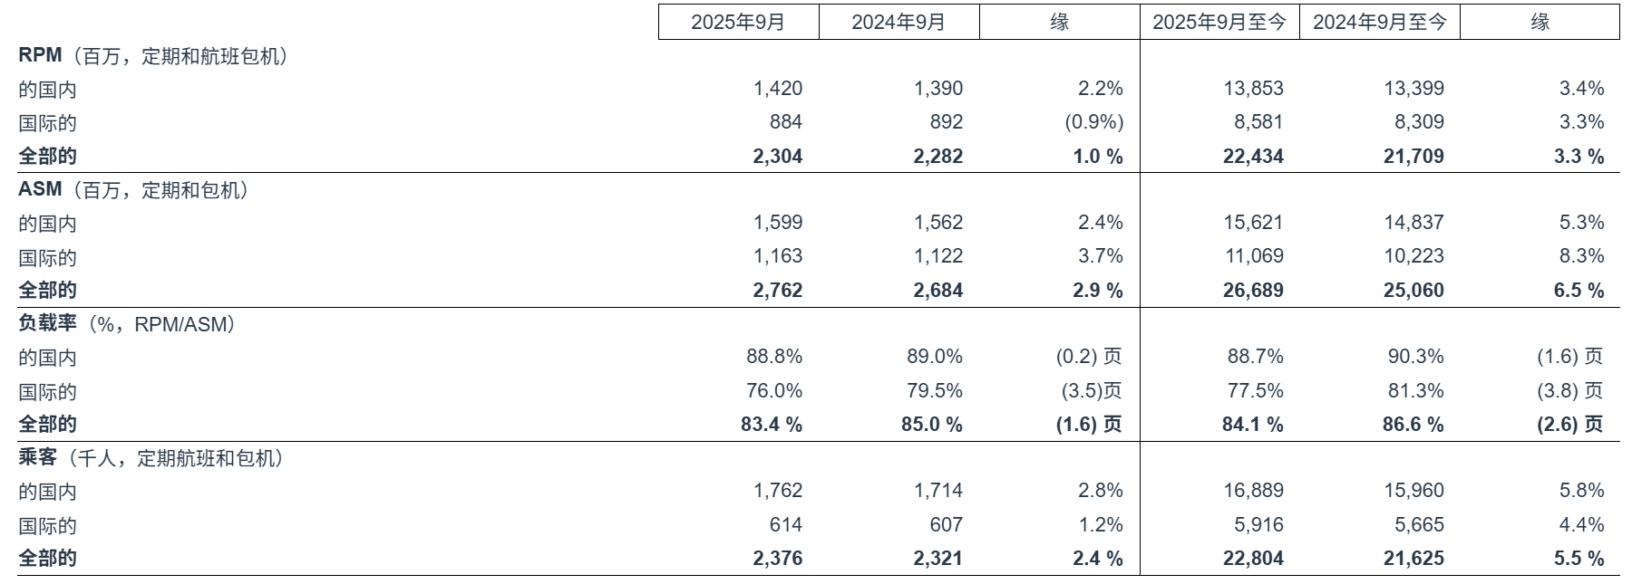Select the 乘客（千人，定期航班和包机）section heading
This screenshot has width=1632, height=584.
(x=151, y=458)
